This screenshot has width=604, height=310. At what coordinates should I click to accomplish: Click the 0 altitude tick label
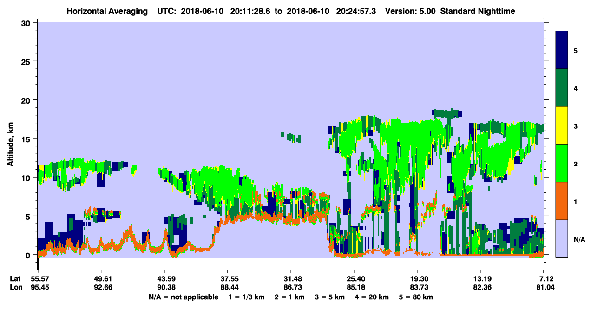pos(29,255)
